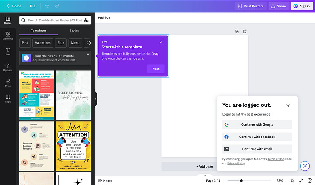The image size is (315, 185).
Task: Select the Menu filter chip
Action: click(75, 43)
